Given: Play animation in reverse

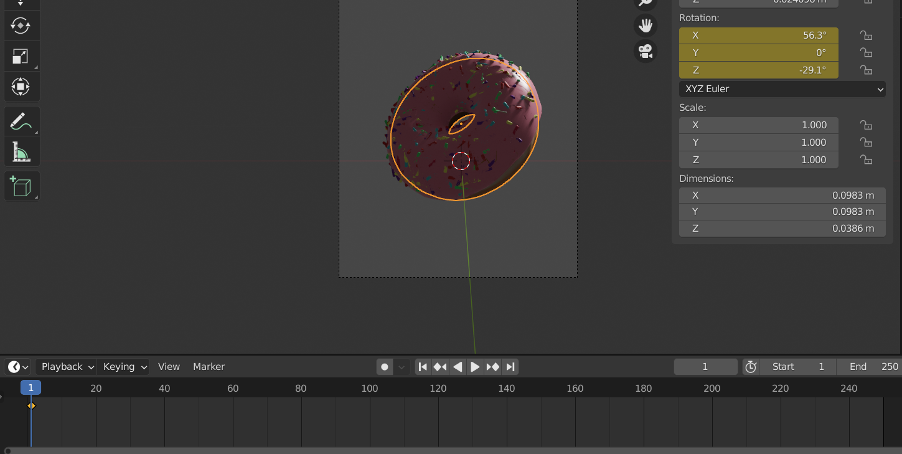Looking at the screenshot, I should (458, 367).
